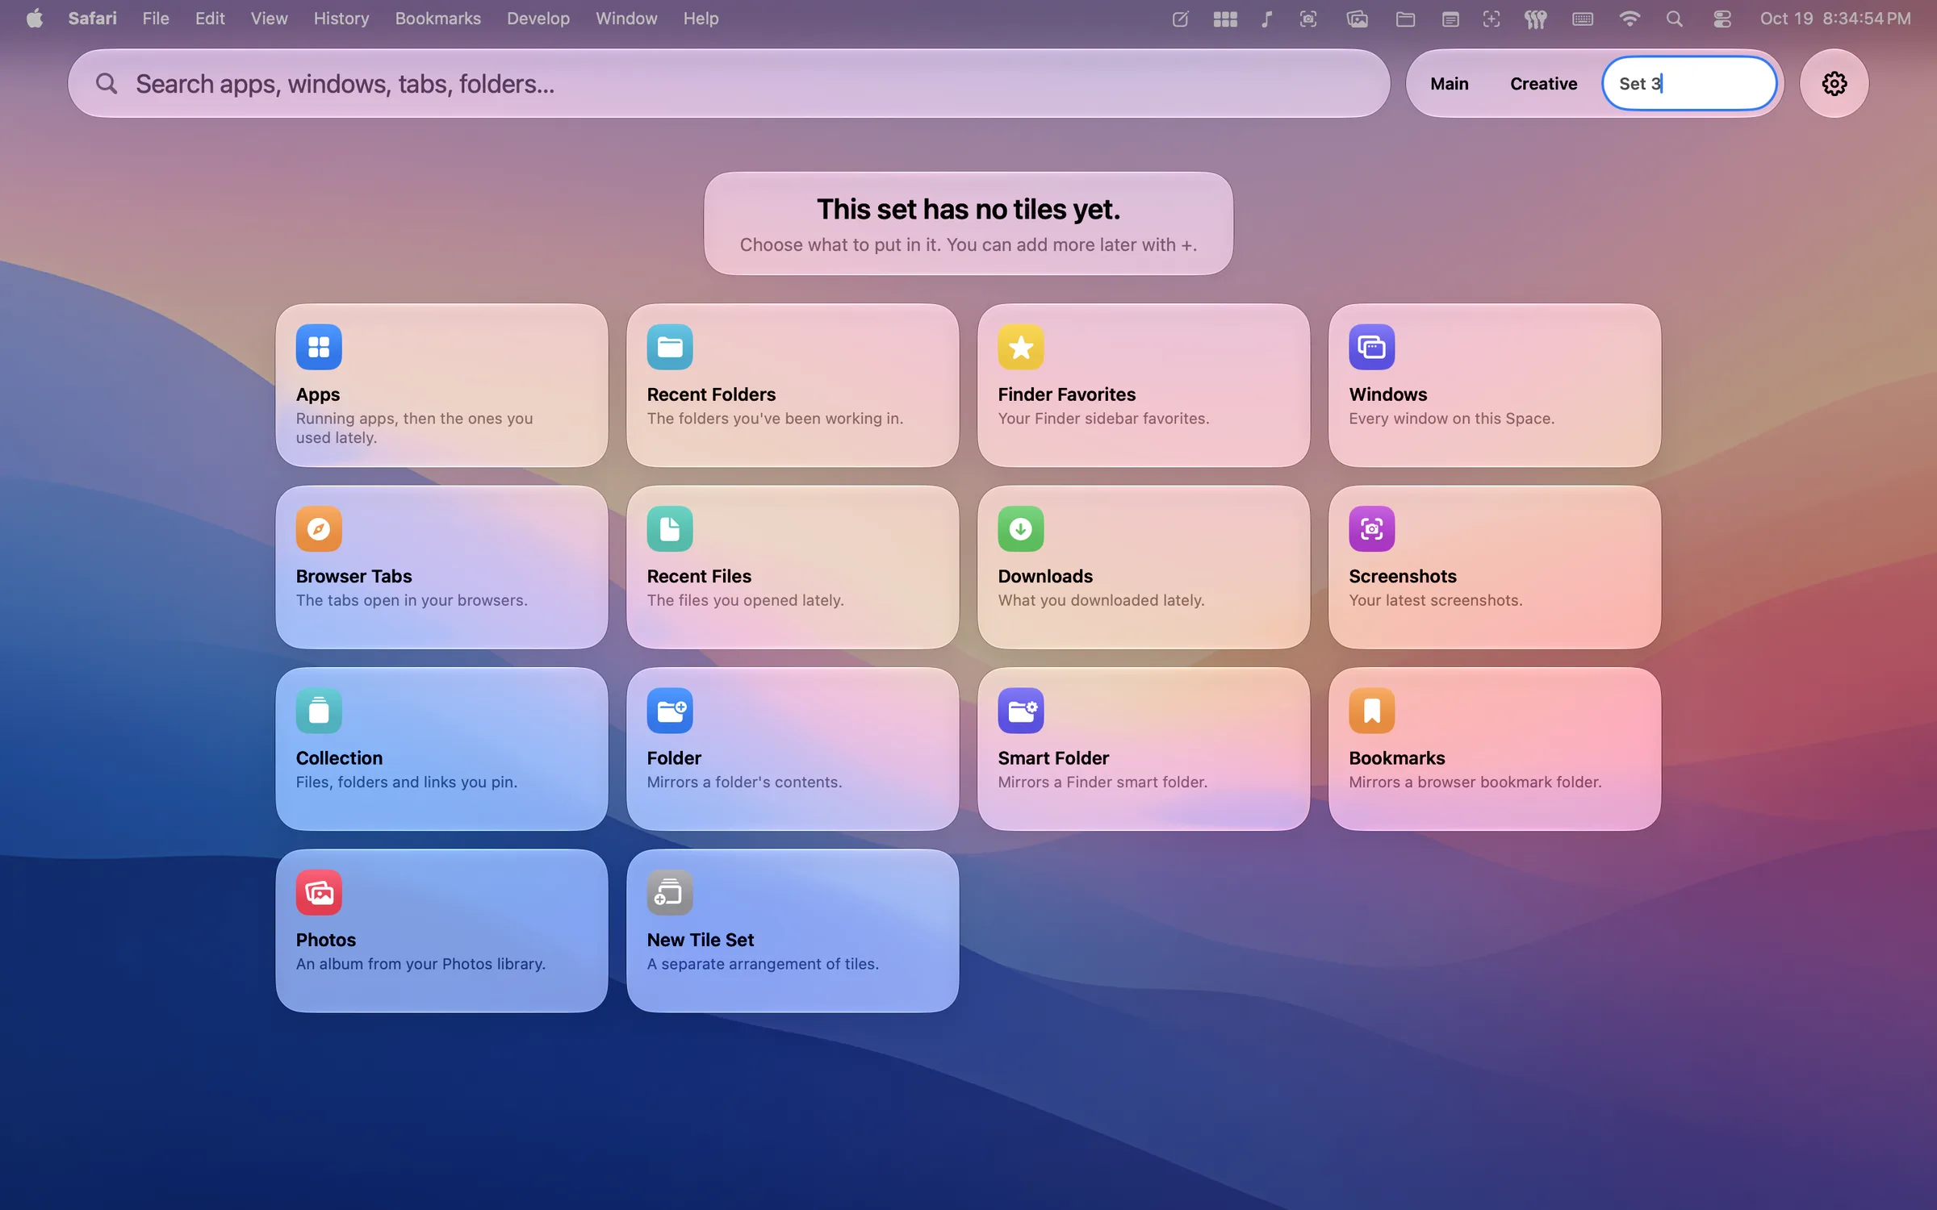Choose the Recent Files document icon
Image resolution: width=1937 pixels, height=1210 pixels.
670,529
